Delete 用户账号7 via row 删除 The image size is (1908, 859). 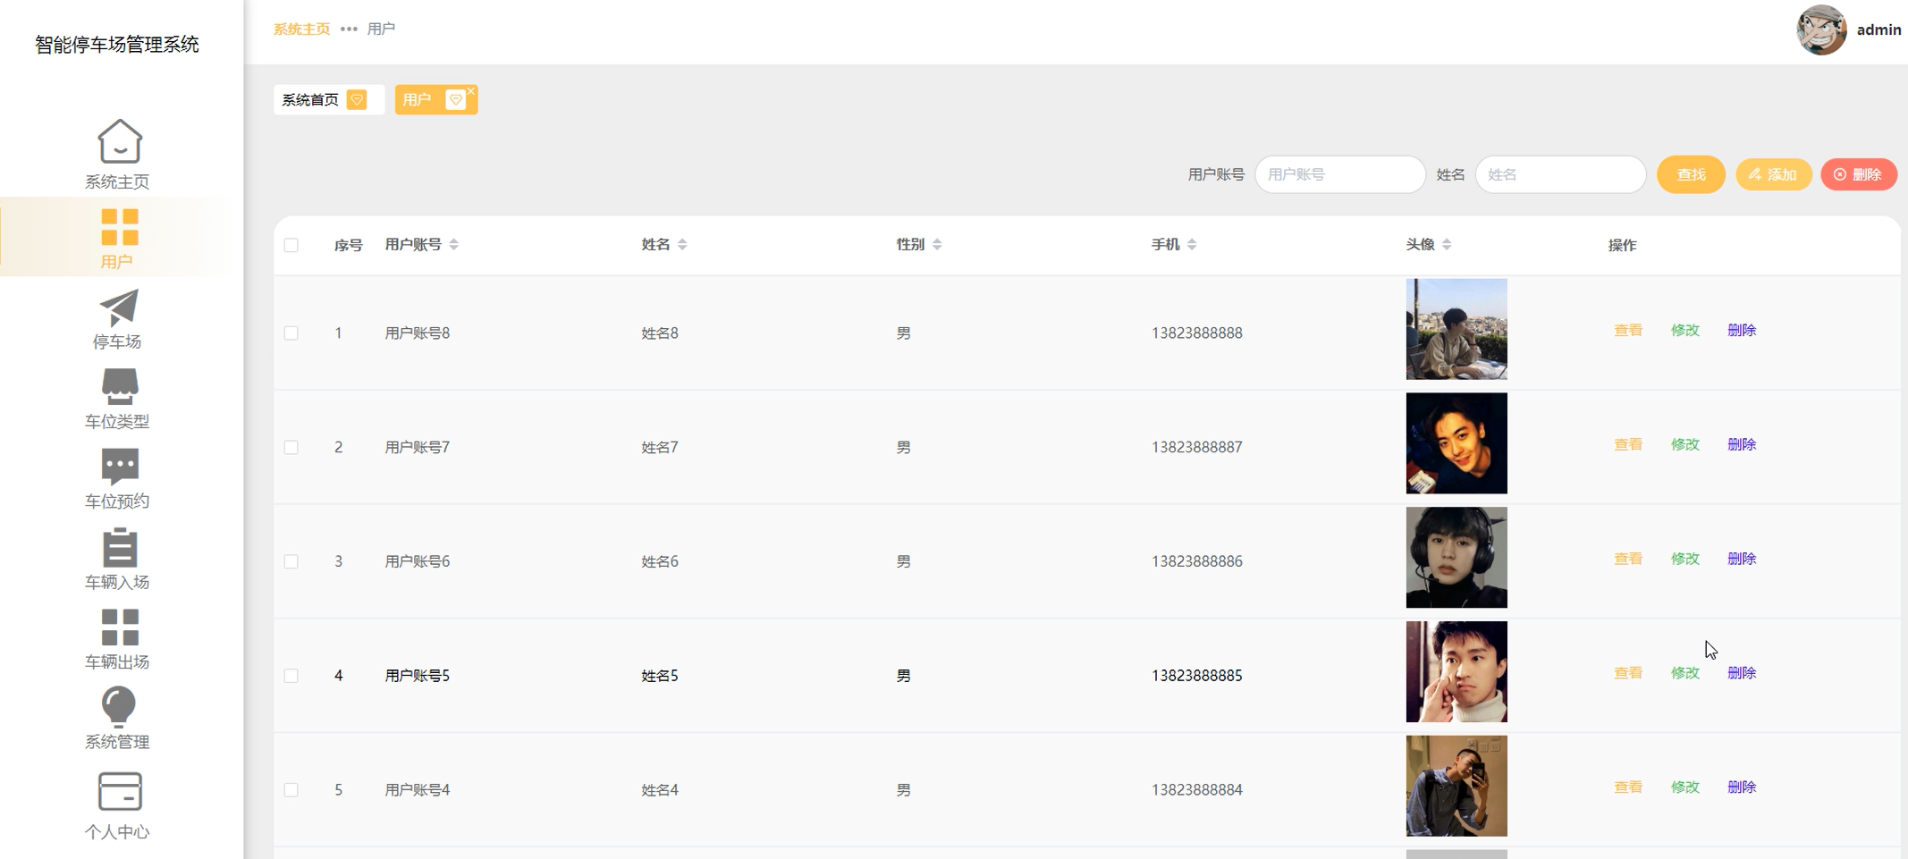tap(1742, 444)
